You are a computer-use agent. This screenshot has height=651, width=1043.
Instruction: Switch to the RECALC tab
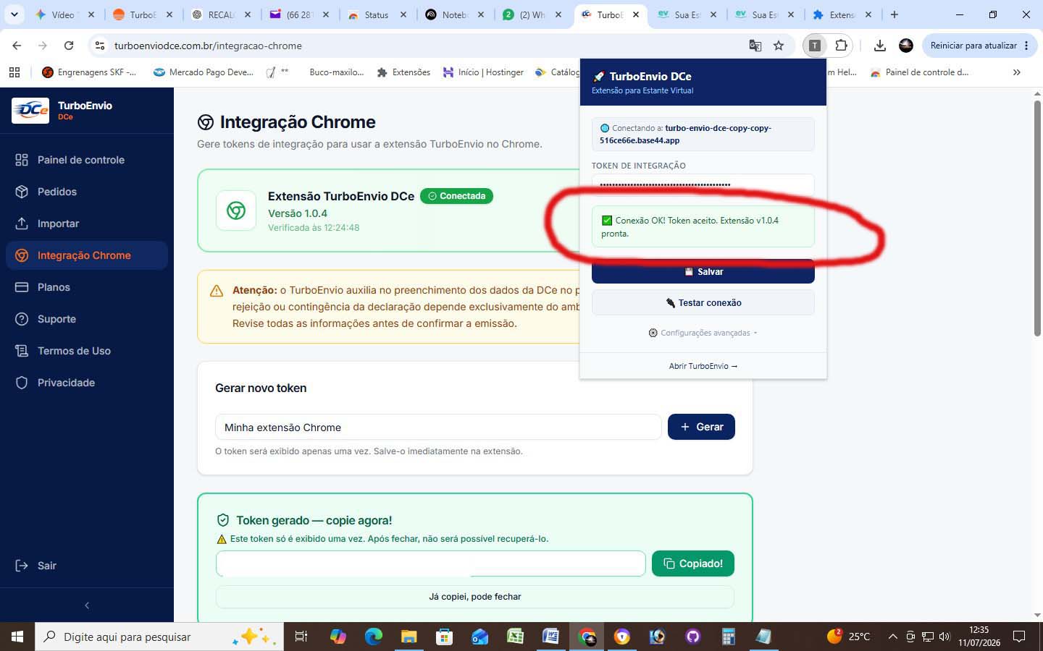[220, 14]
